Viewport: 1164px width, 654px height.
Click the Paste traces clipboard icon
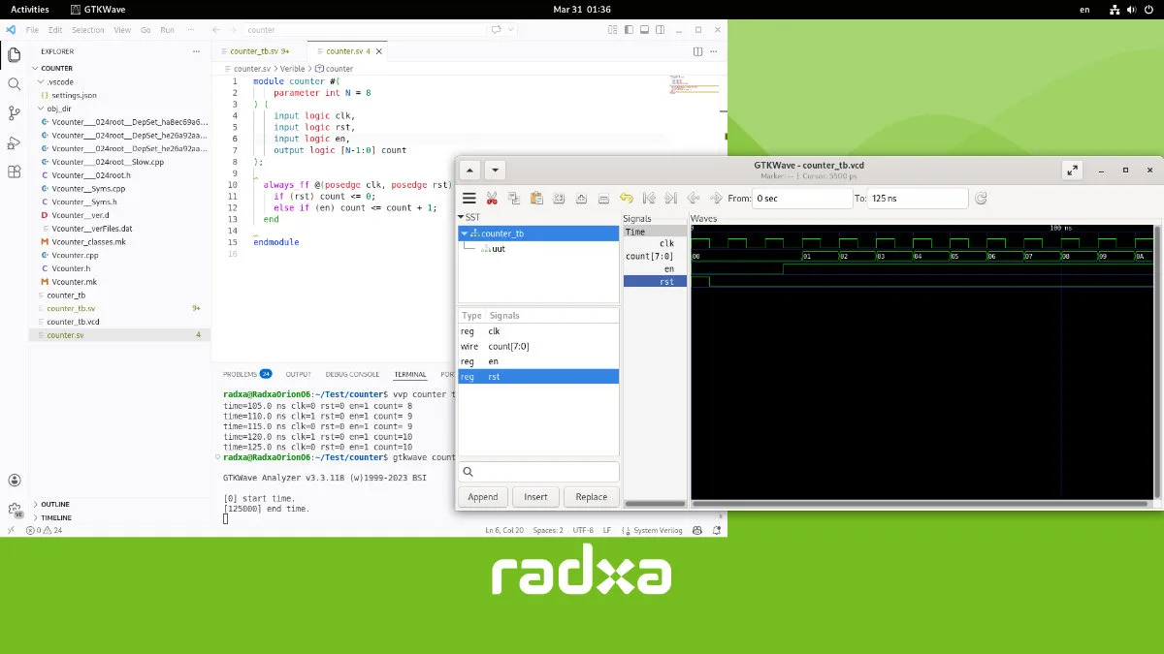536,199
